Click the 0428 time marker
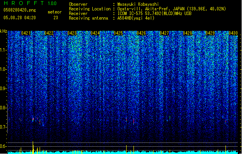This screenshot has width=242, height=154. pos(187,33)
